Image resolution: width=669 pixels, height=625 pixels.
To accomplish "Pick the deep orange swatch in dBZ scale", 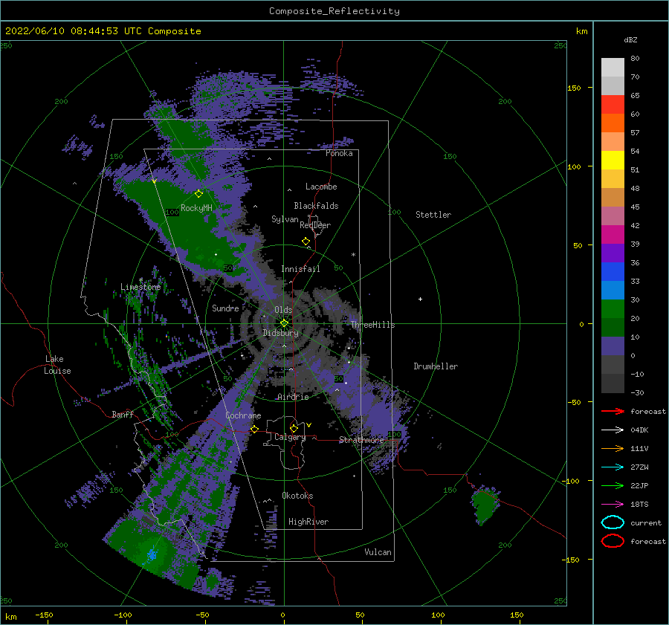I will click(613, 123).
